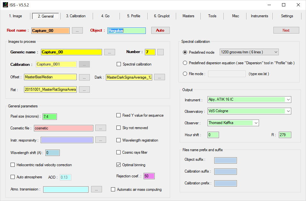Enable the Spectral calibration checkbox

pos(119,64)
